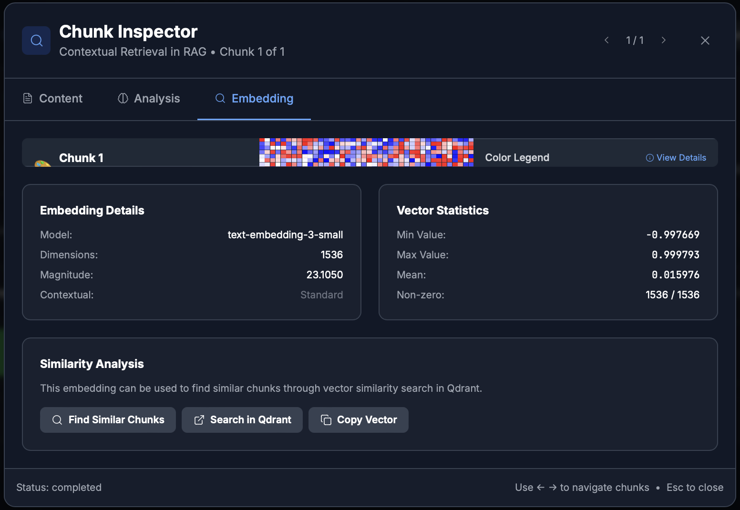Click Mean value 0.015976
The width and height of the screenshot is (740, 510).
tap(676, 275)
